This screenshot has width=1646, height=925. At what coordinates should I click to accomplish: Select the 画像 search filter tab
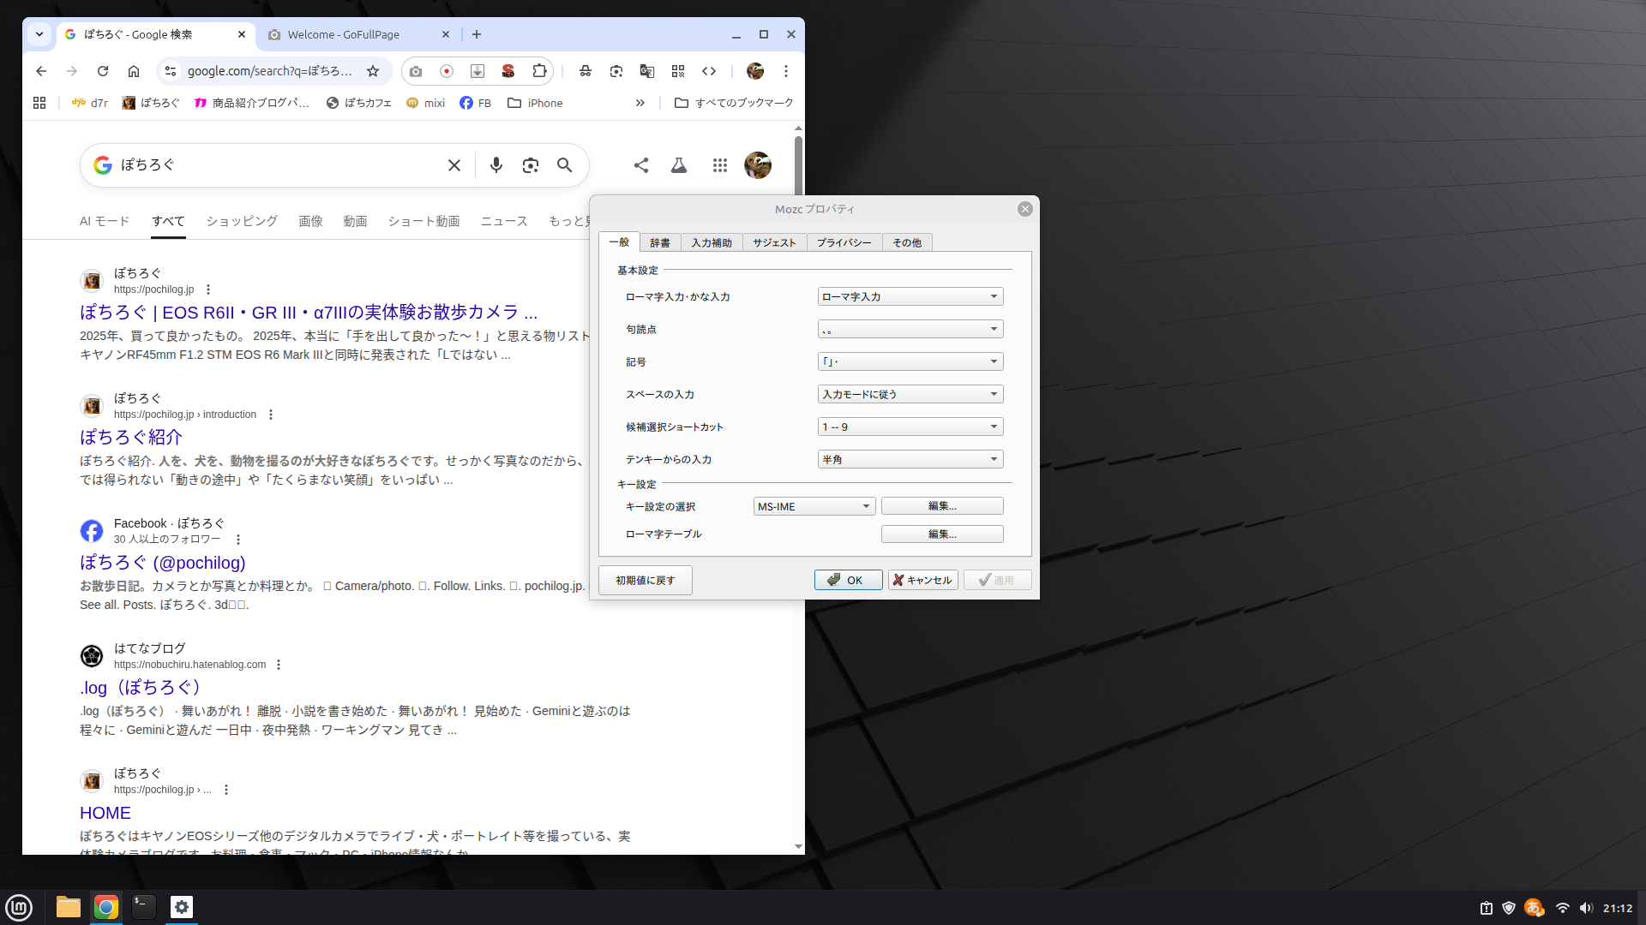[310, 221]
